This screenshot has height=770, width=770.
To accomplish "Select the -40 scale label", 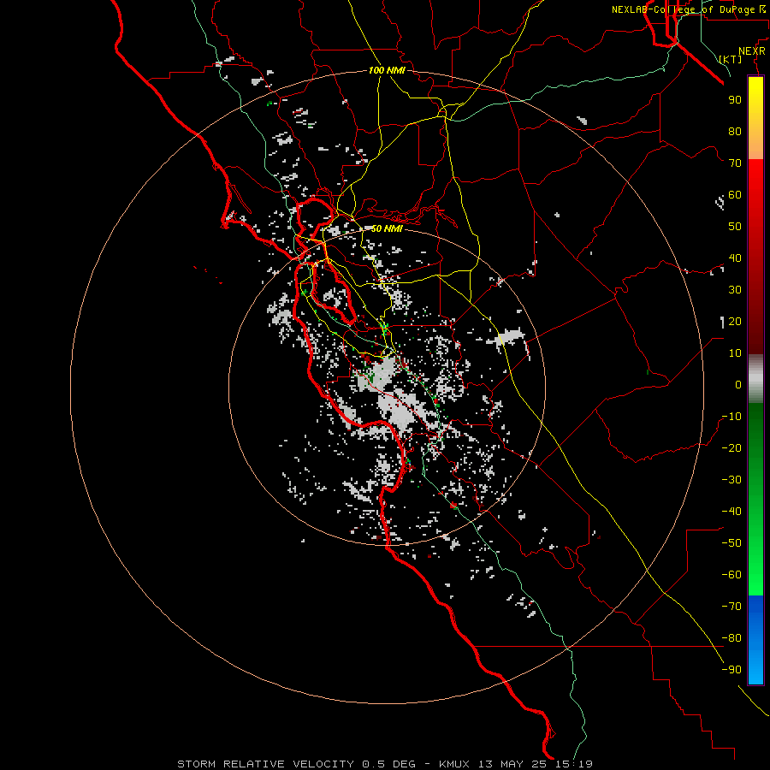I will (731, 512).
